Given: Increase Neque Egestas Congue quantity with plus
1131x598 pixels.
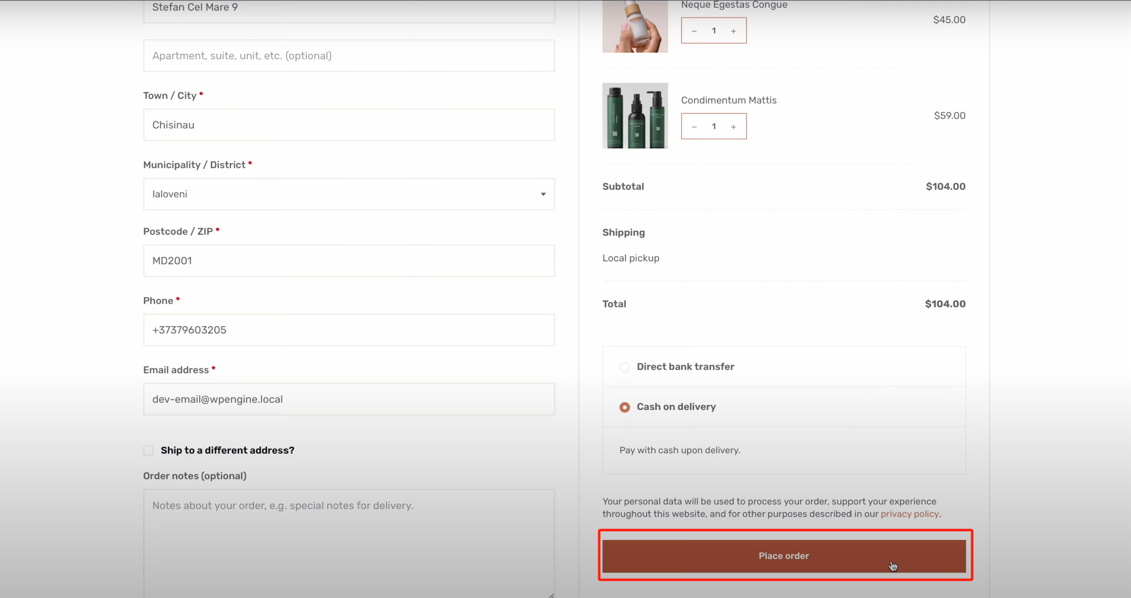Looking at the screenshot, I should [733, 31].
